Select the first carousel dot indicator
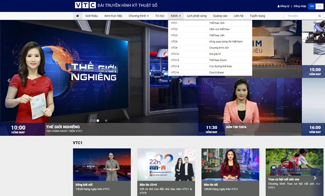 (x=91, y=121)
